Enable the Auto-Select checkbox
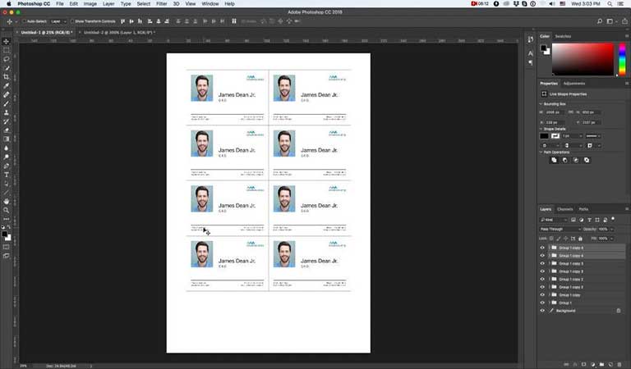Screen dimensions: 631x369 point(25,20)
